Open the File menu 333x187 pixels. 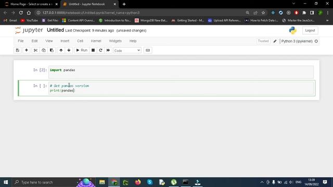[x=21, y=41]
